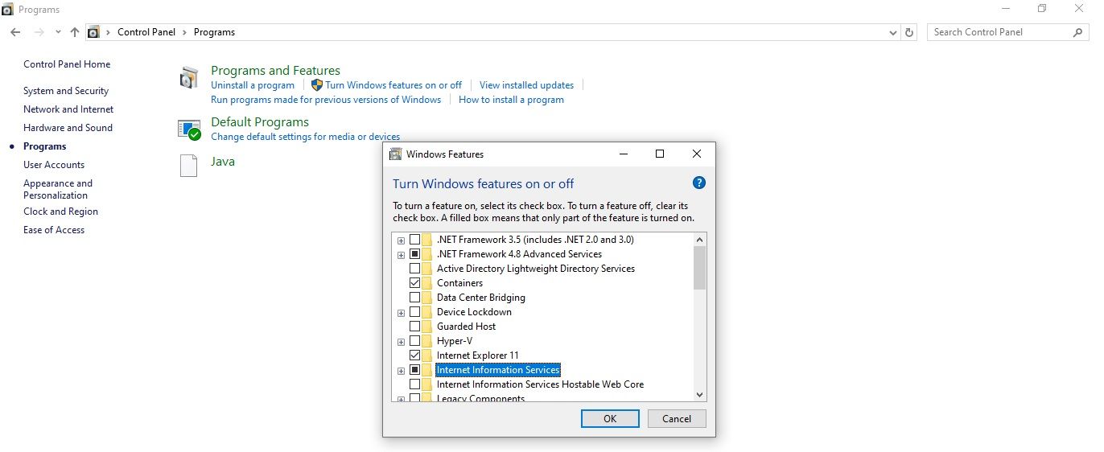Open the recent locations dropdown arrow
Screen dimensions: 1104x452
point(58,32)
